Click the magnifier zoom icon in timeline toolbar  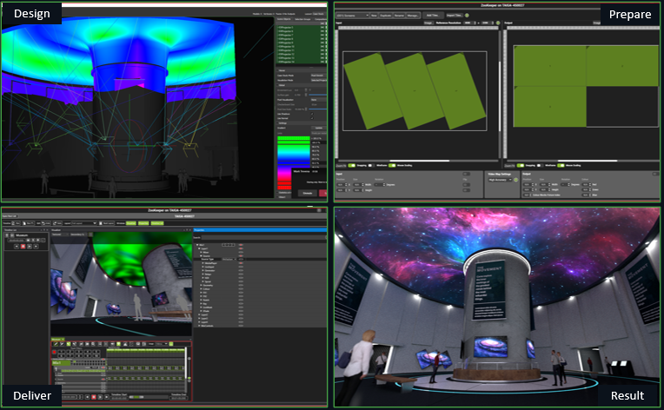(x=93, y=344)
